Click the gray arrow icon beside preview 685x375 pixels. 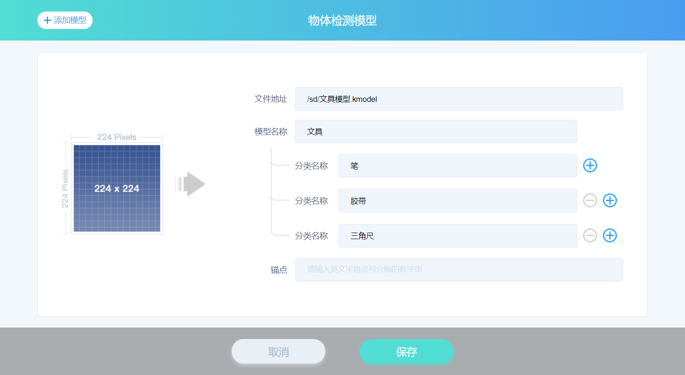click(190, 184)
